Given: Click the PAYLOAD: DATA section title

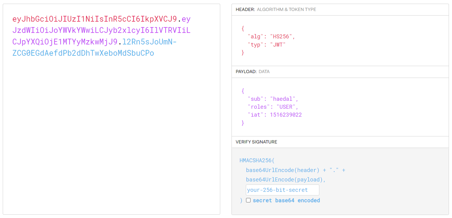Looking at the screenshot, I should 253,72.
